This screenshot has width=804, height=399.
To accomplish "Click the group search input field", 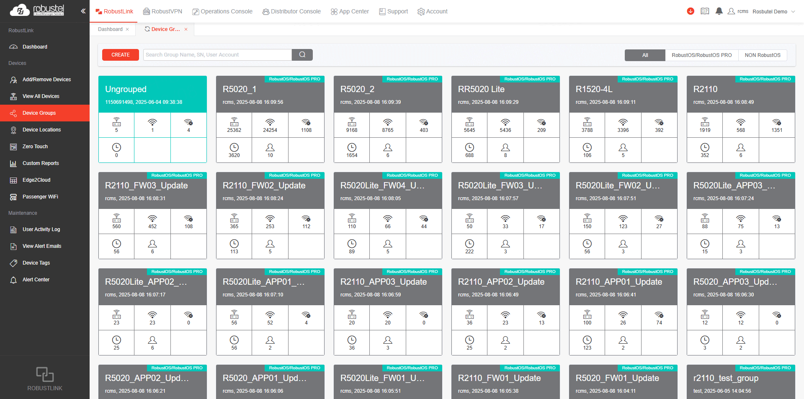I will (217, 55).
